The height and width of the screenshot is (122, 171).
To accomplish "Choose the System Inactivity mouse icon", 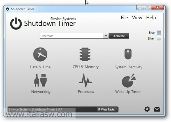I will tap(128, 54).
